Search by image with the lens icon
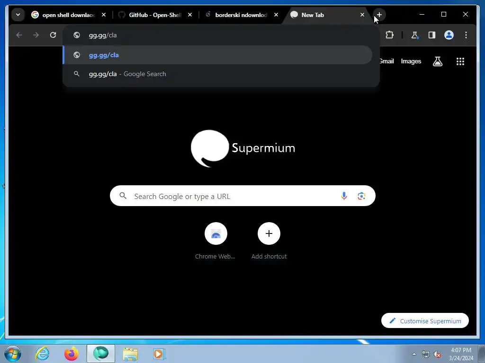Image resolution: width=485 pixels, height=363 pixels. (x=361, y=196)
